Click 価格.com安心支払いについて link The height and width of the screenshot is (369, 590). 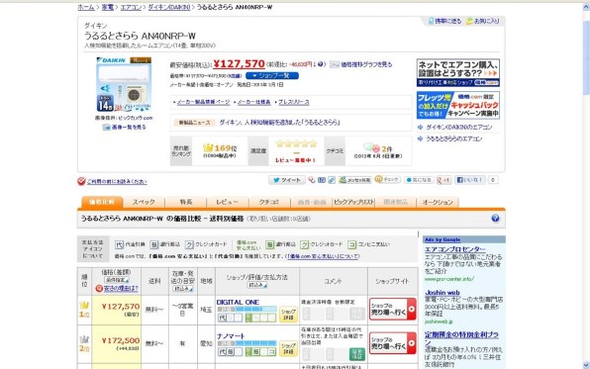tap(324, 256)
